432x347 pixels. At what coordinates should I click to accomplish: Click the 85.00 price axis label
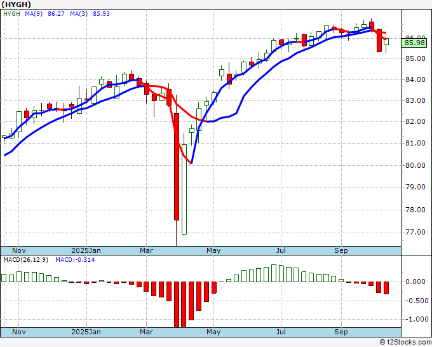415,58
